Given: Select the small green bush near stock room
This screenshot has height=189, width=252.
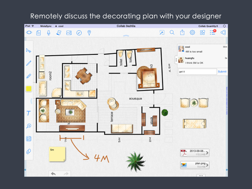Looking at the screenshot, I should [x=165, y=112].
